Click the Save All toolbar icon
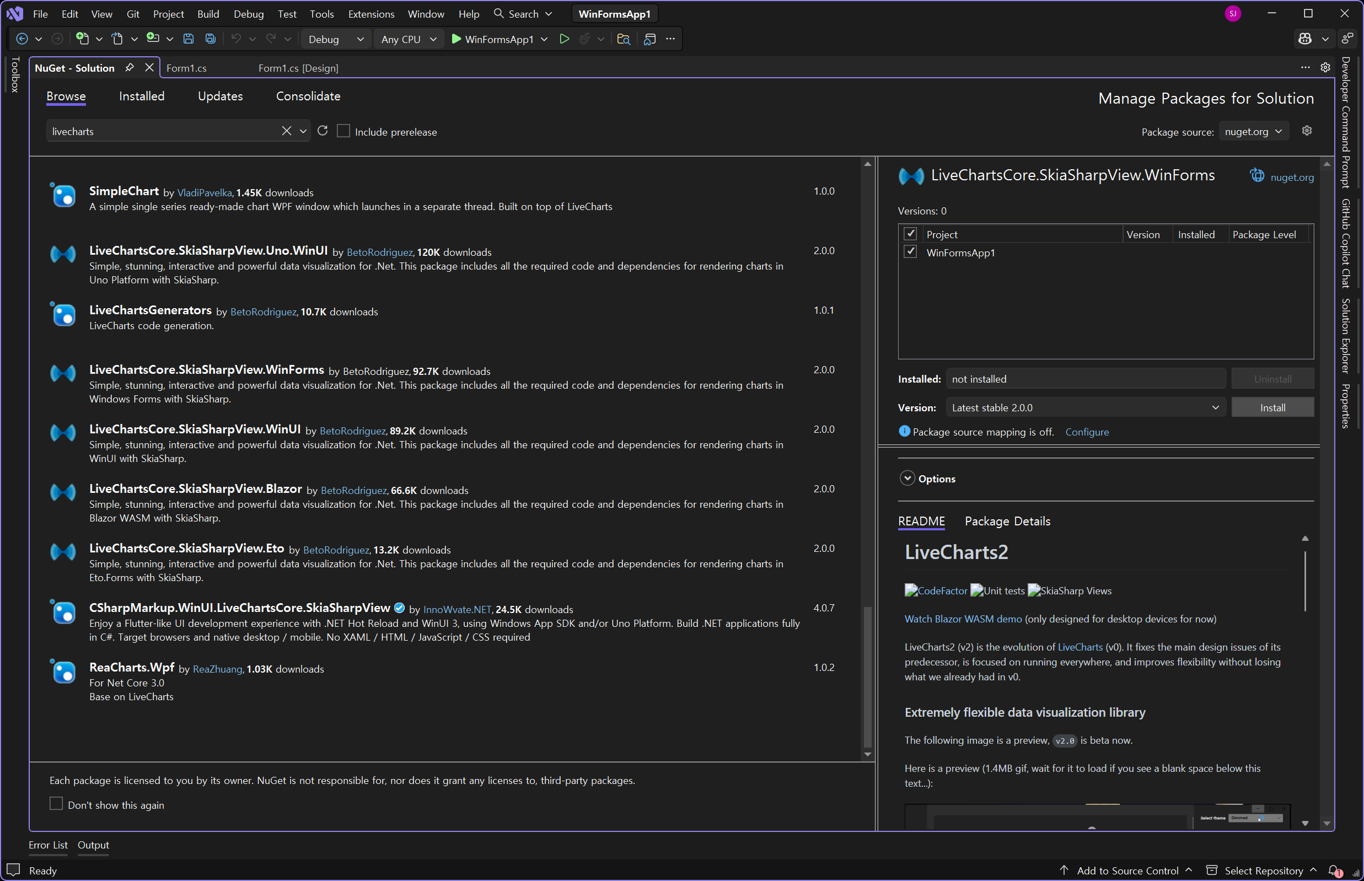This screenshot has width=1364, height=881. [x=211, y=39]
